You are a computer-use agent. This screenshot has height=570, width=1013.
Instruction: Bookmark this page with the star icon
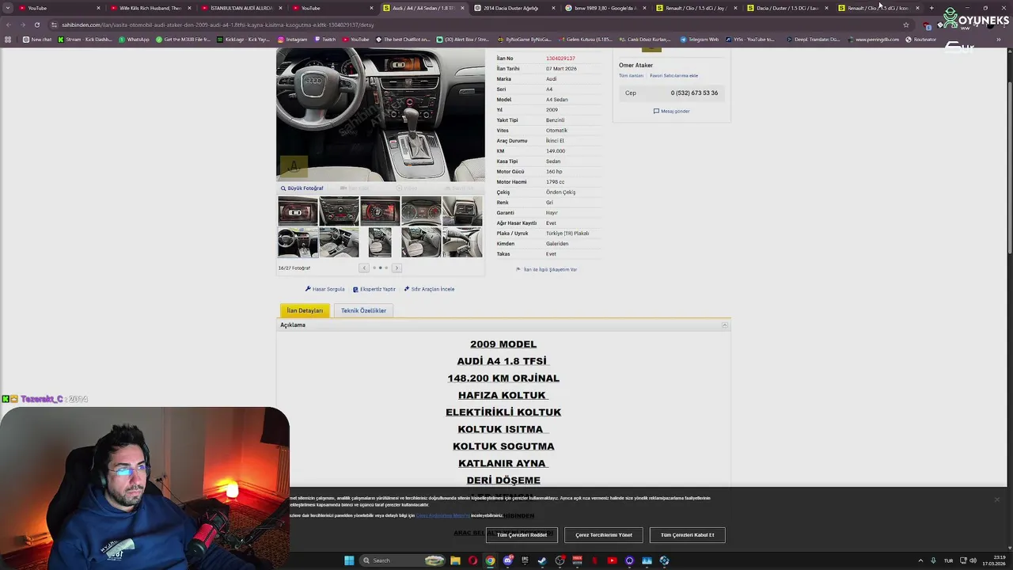click(906, 25)
